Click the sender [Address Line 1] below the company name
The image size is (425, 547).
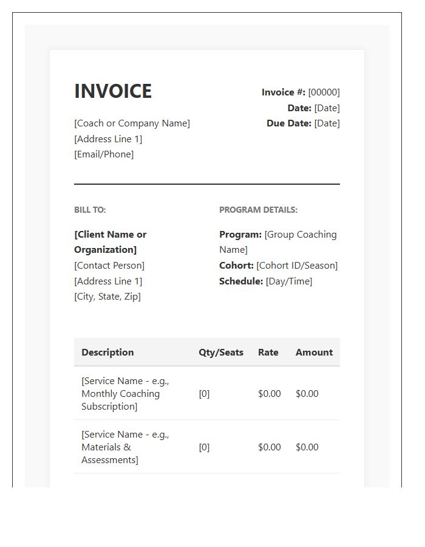(108, 139)
